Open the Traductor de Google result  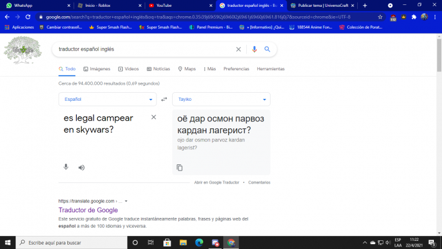point(88,210)
